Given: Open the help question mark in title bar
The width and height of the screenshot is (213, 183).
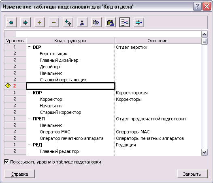Looking at the screenshot, I should click(197, 6).
